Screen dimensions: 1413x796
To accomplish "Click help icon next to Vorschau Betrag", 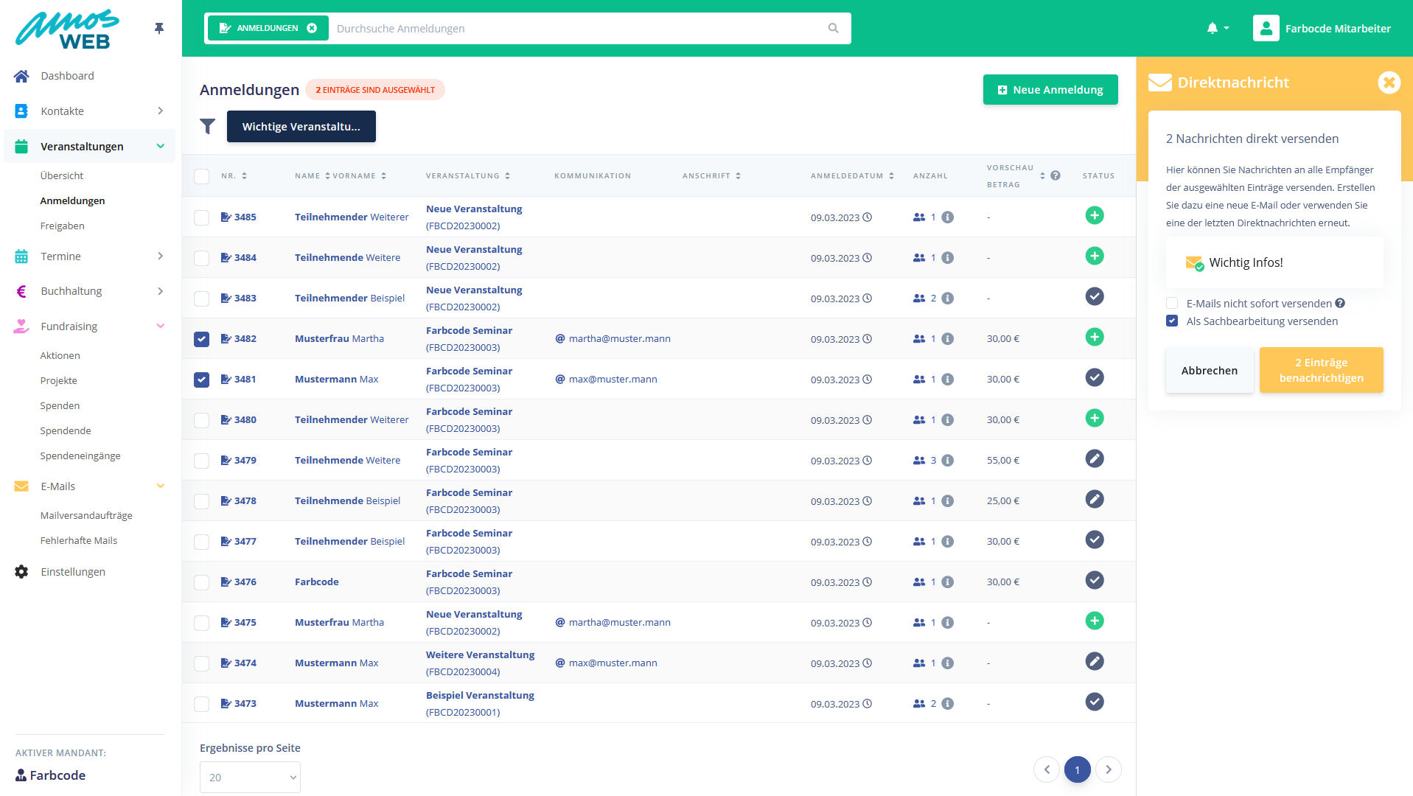I will pyautogui.click(x=1056, y=175).
